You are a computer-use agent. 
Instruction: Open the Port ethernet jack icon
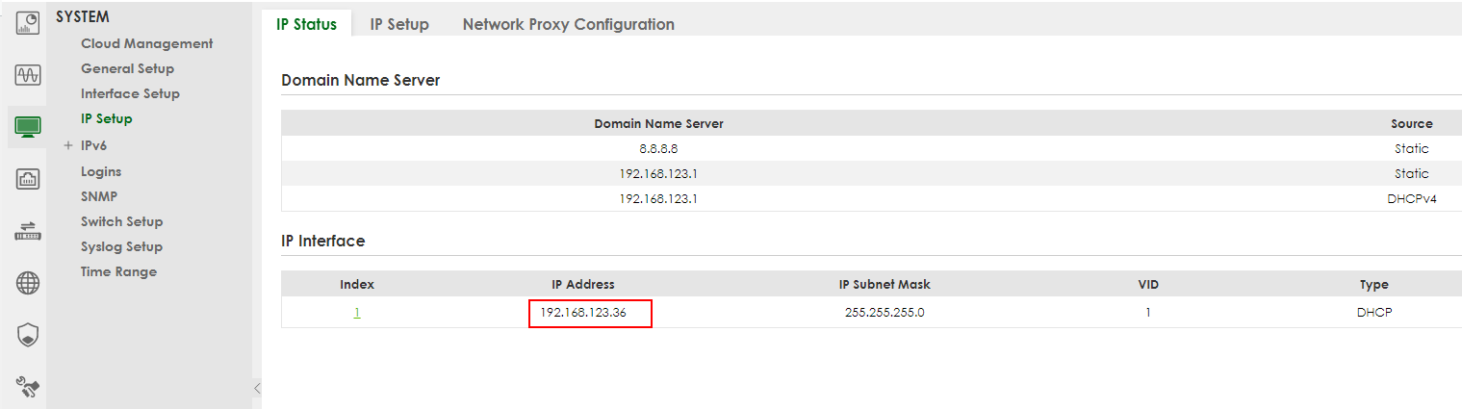tap(27, 179)
